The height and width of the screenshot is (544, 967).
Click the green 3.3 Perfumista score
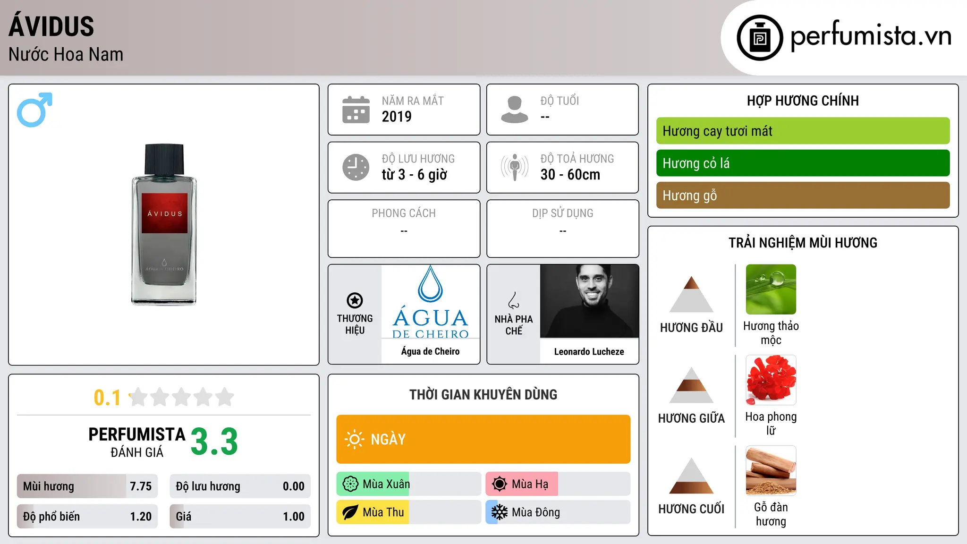[x=214, y=442]
